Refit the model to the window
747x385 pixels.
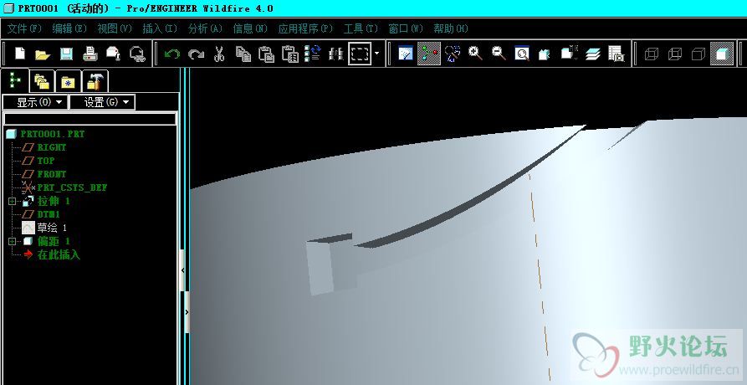tap(522, 54)
